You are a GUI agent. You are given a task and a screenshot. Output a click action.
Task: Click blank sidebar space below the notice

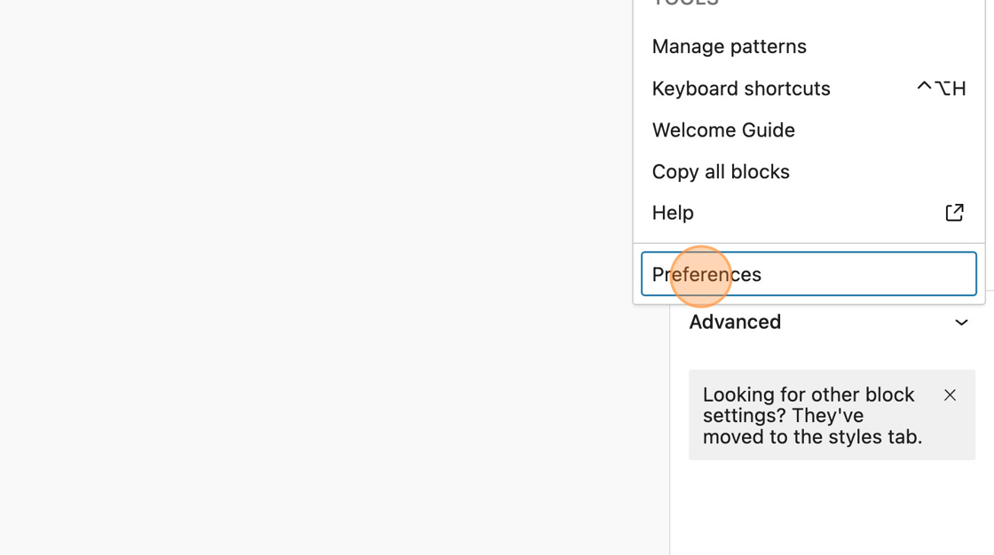[831, 510]
